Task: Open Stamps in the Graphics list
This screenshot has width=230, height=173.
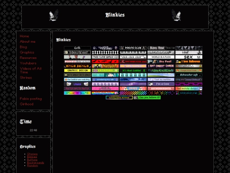Action: 32,154
